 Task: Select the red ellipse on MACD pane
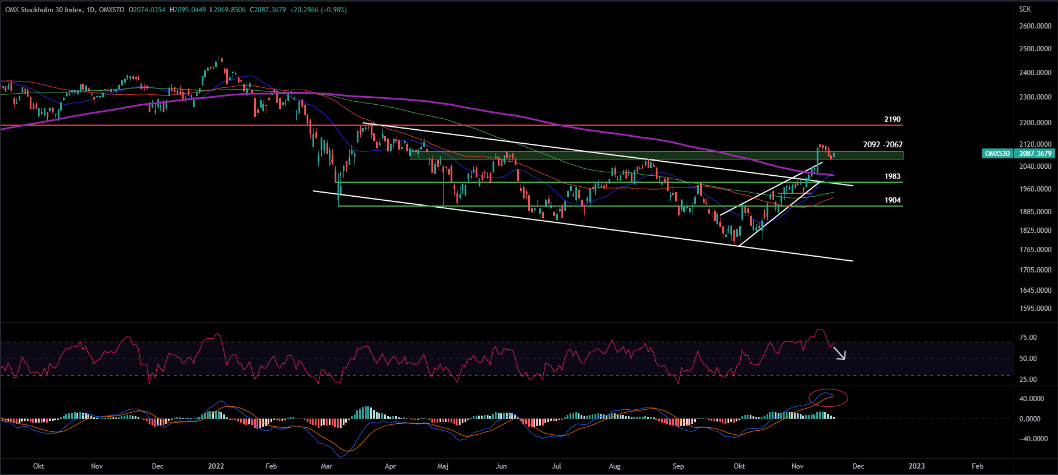pos(828,398)
